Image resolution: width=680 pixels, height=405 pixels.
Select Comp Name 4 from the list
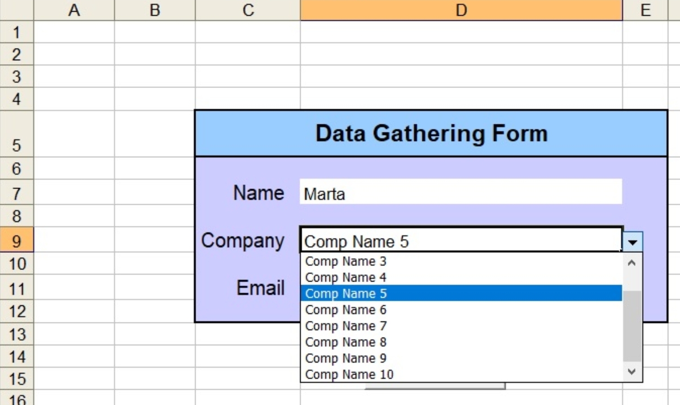click(346, 277)
